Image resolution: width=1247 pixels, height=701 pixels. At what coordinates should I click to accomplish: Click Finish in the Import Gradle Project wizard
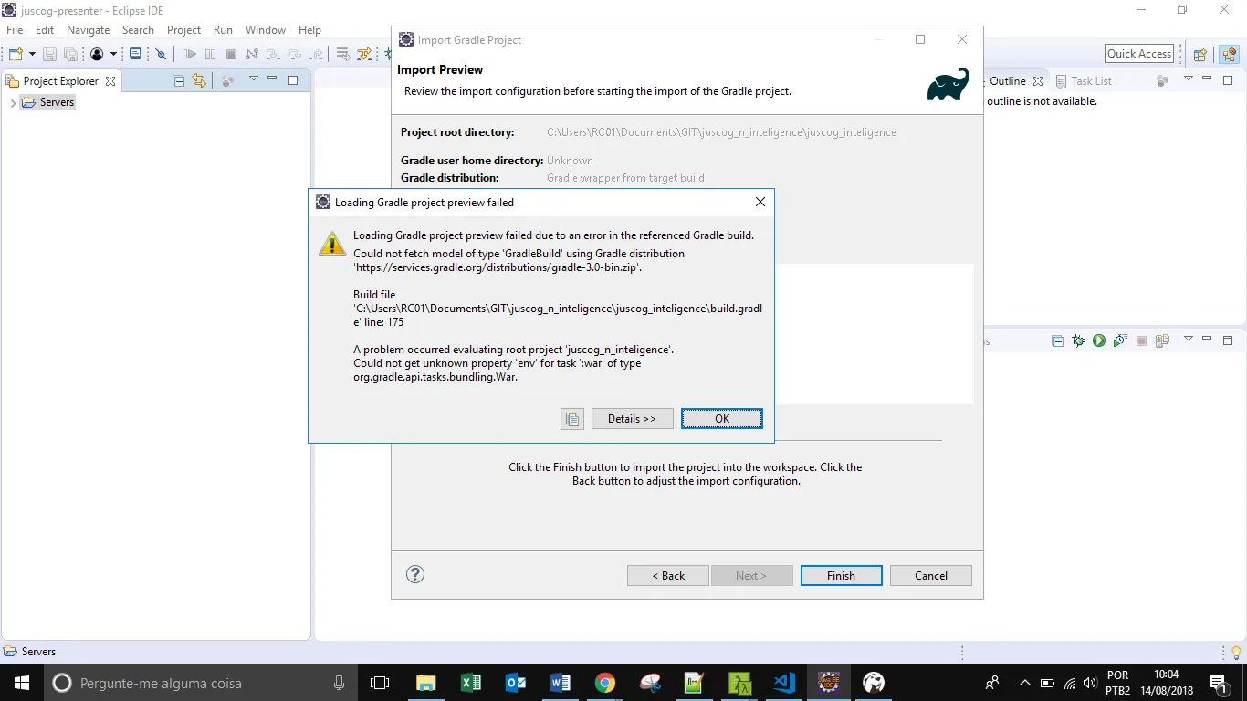tap(842, 576)
